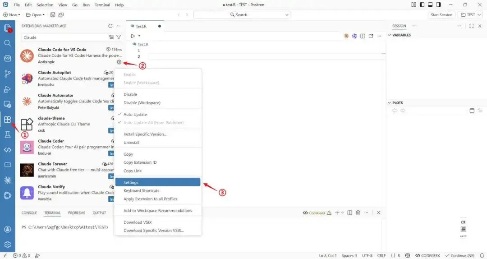487x259 pixels.
Task: Open Source Control view in activity bar
Action: coord(8,74)
